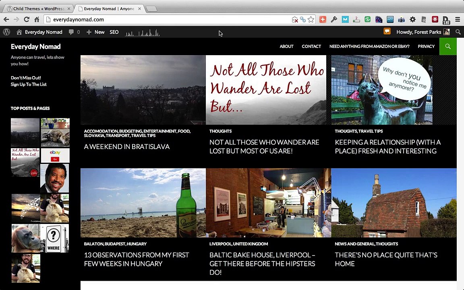Open the browser home page icon
464x290 pixels.
pyautogui.click(x=37, y=19)
